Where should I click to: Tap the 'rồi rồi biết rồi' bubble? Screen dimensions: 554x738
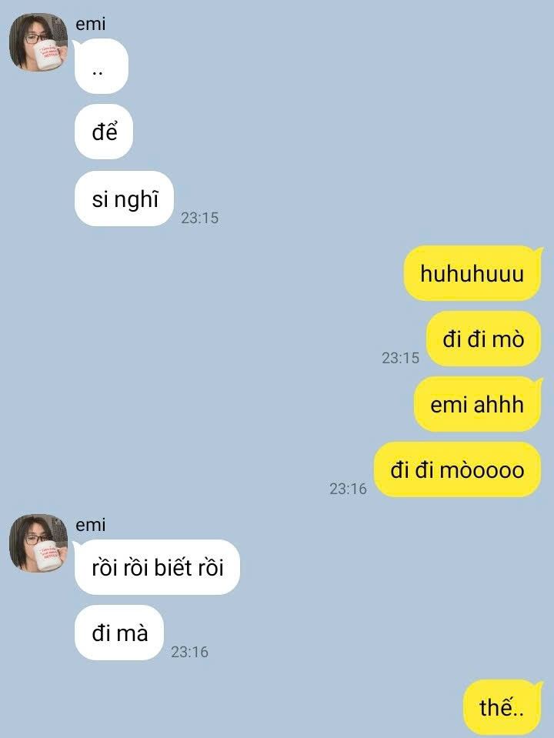tap(157, 567)
